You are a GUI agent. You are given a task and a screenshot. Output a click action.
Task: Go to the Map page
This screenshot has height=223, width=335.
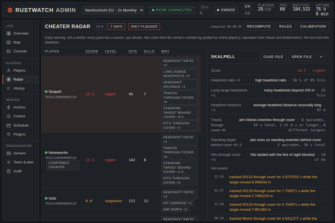pos(21,42)
